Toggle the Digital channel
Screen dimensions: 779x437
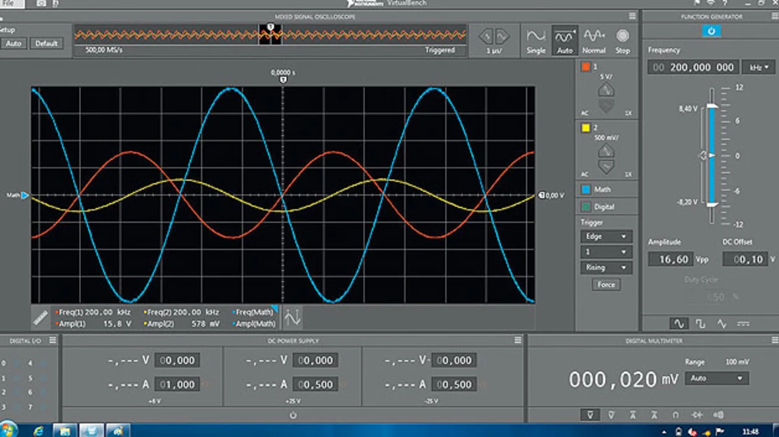pos(585,207)
